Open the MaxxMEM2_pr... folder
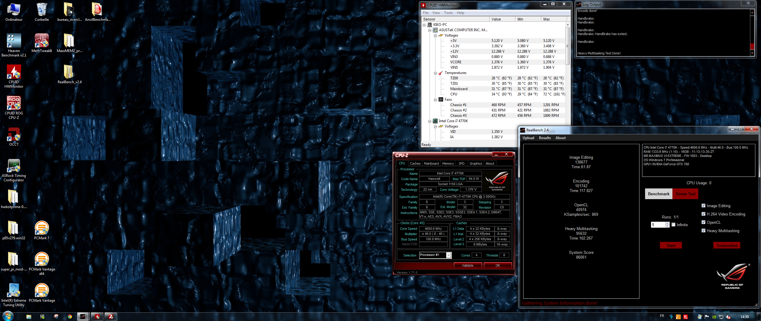Screen dimensions: 761x321 point(69,43)
